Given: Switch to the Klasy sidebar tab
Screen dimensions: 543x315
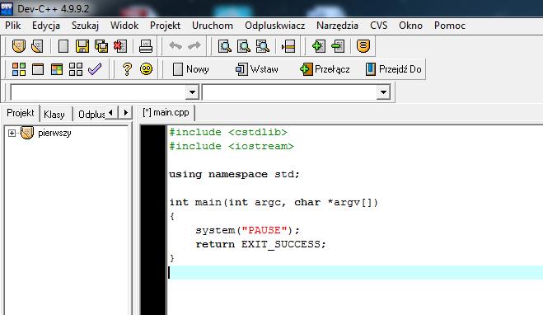Looking at the screenshot, I should (54, 114).
